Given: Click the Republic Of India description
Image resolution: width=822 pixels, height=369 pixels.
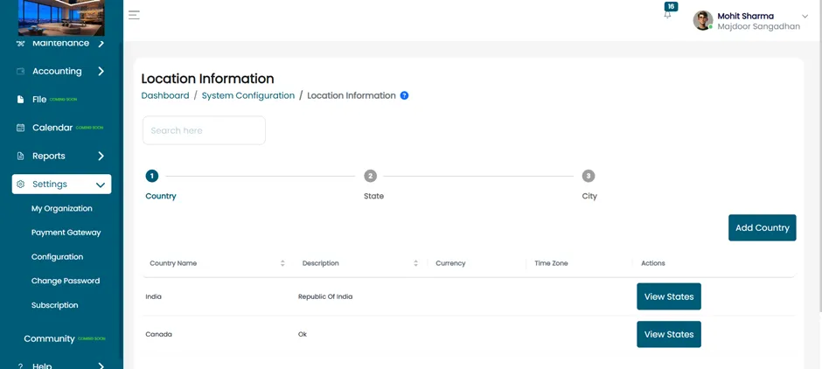Looking at the screenshot, I should [325, 296].
